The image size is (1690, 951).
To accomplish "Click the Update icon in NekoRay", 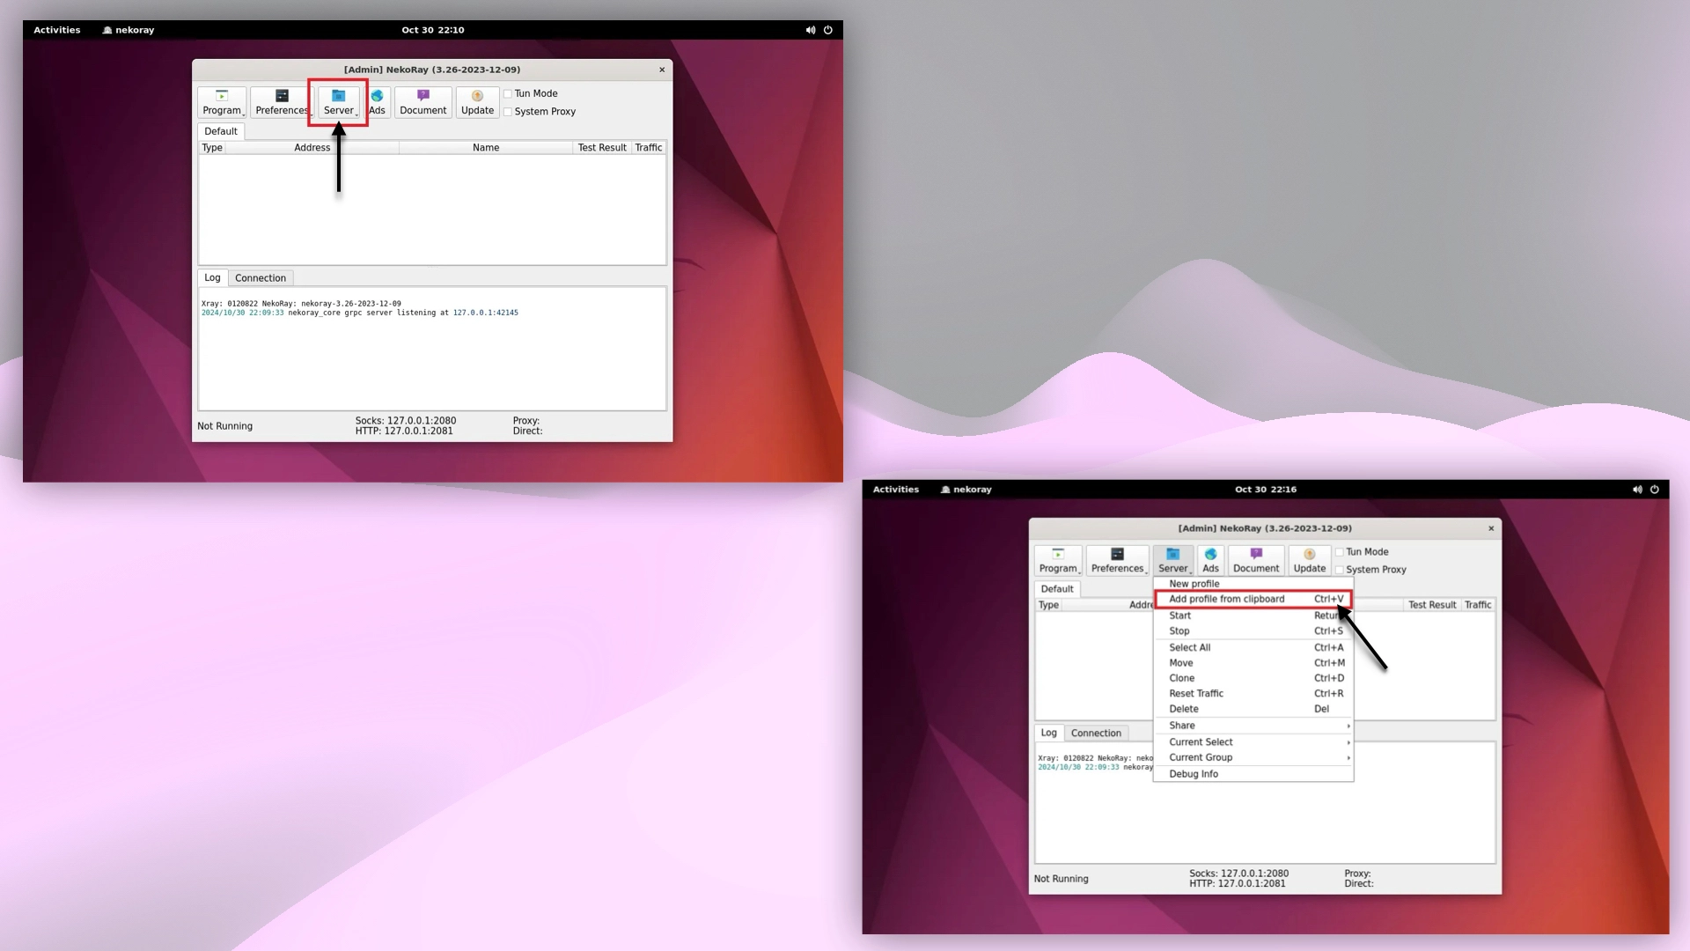I will point(477,101).
